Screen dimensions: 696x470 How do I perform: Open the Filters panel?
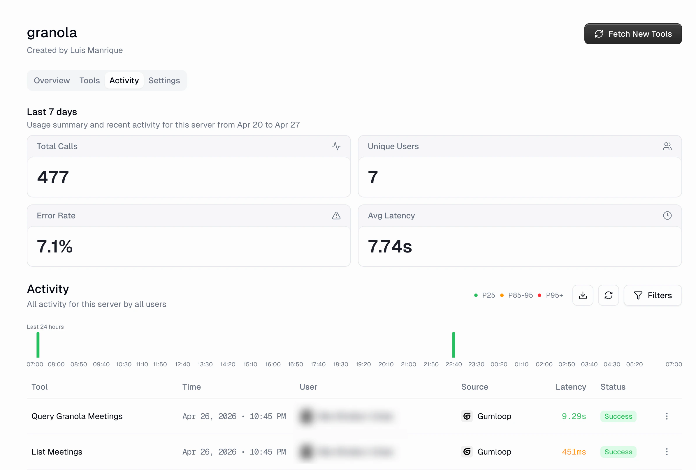[653, 295]
